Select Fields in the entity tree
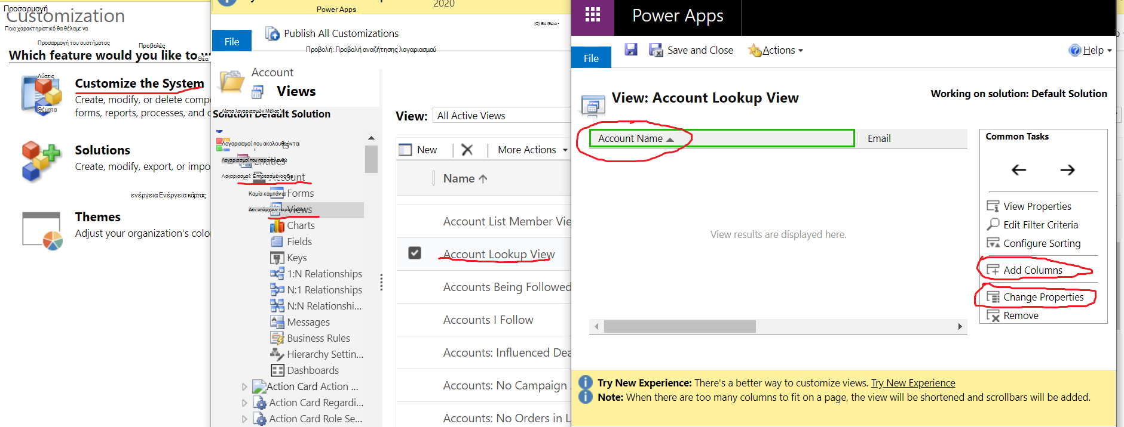 coord(299,242)
